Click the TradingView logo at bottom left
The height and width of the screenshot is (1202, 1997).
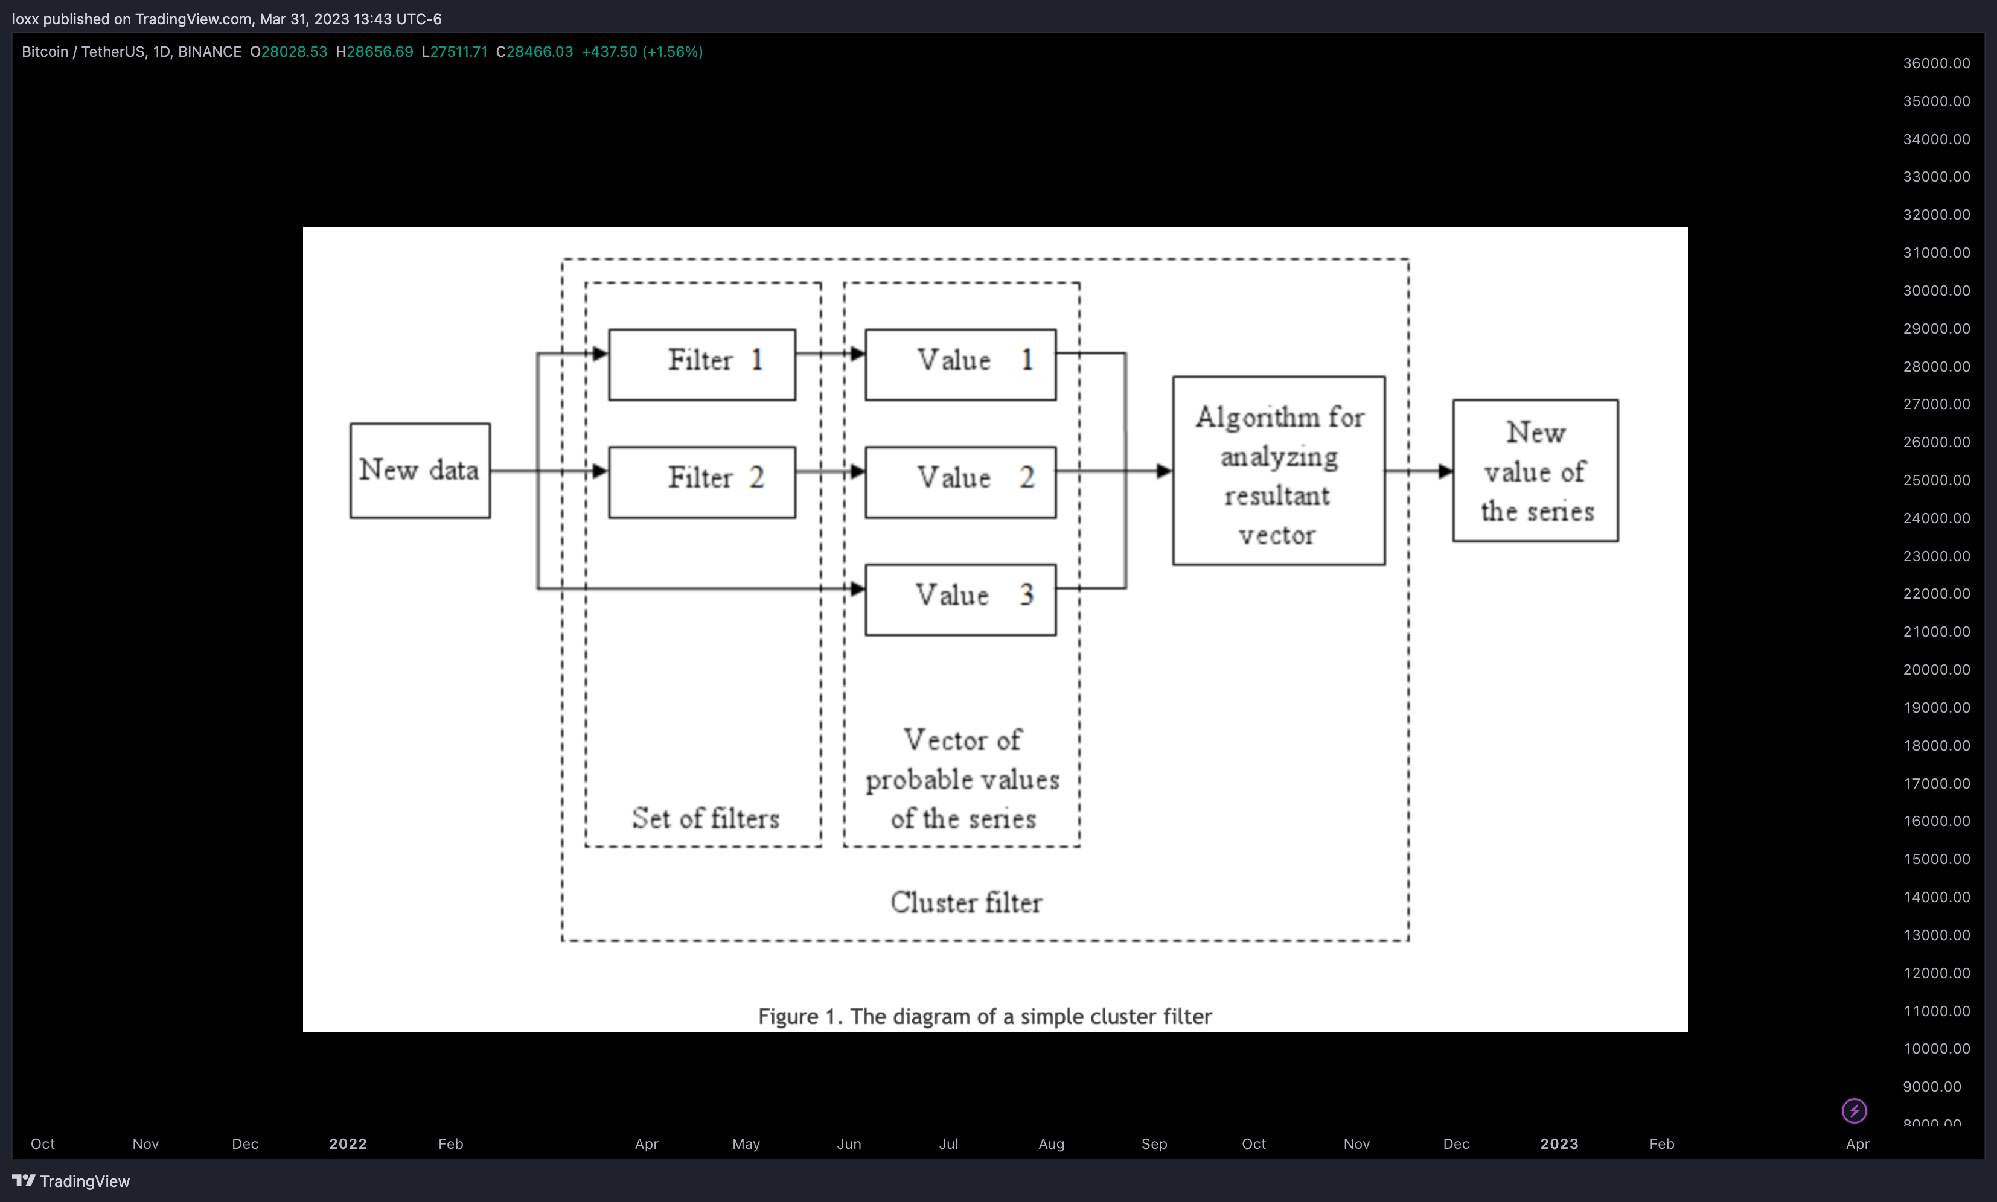pyautogui.click(x=71, y=1181)
